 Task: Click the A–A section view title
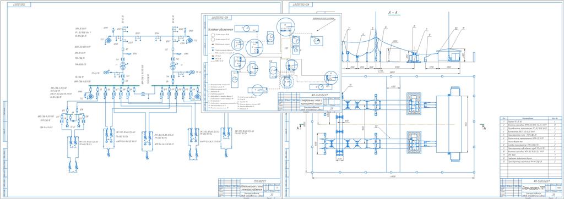tap(394, 13)
